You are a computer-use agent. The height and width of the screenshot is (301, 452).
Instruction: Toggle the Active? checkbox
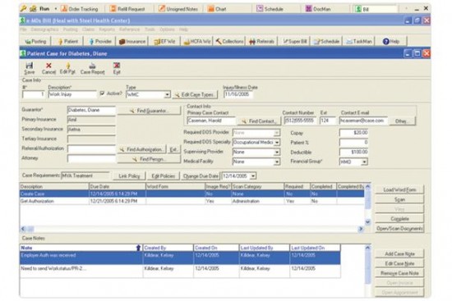click(102, 93)
